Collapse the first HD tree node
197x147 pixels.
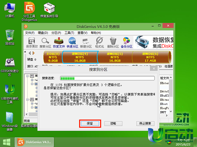27,76
